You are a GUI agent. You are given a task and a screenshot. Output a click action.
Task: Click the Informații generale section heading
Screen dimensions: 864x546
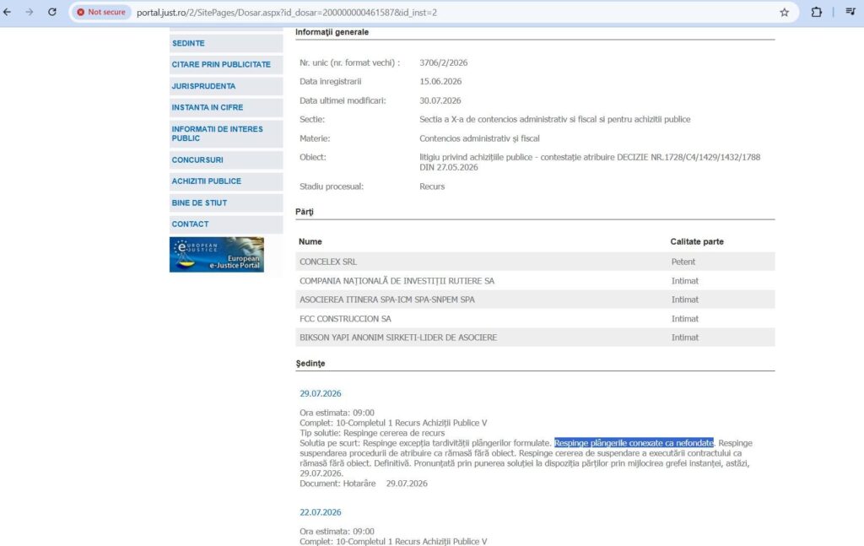(332, 32)
